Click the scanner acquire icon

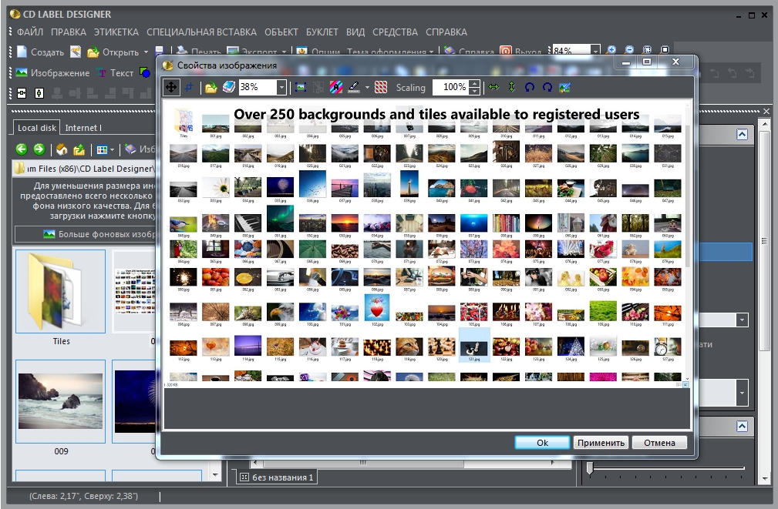229,87
